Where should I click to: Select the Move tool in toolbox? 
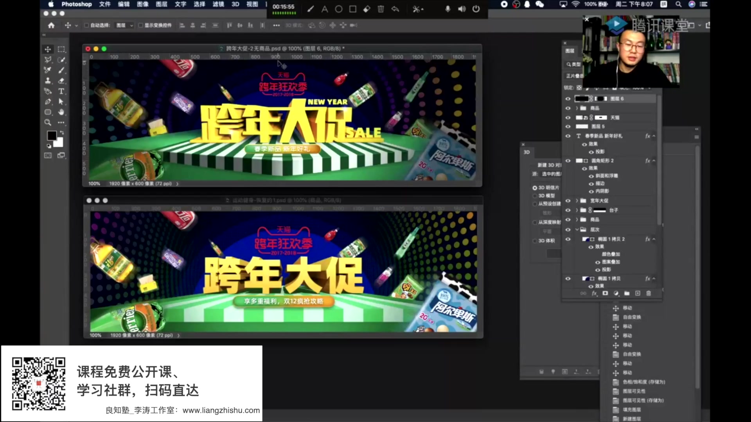(48, 49)
